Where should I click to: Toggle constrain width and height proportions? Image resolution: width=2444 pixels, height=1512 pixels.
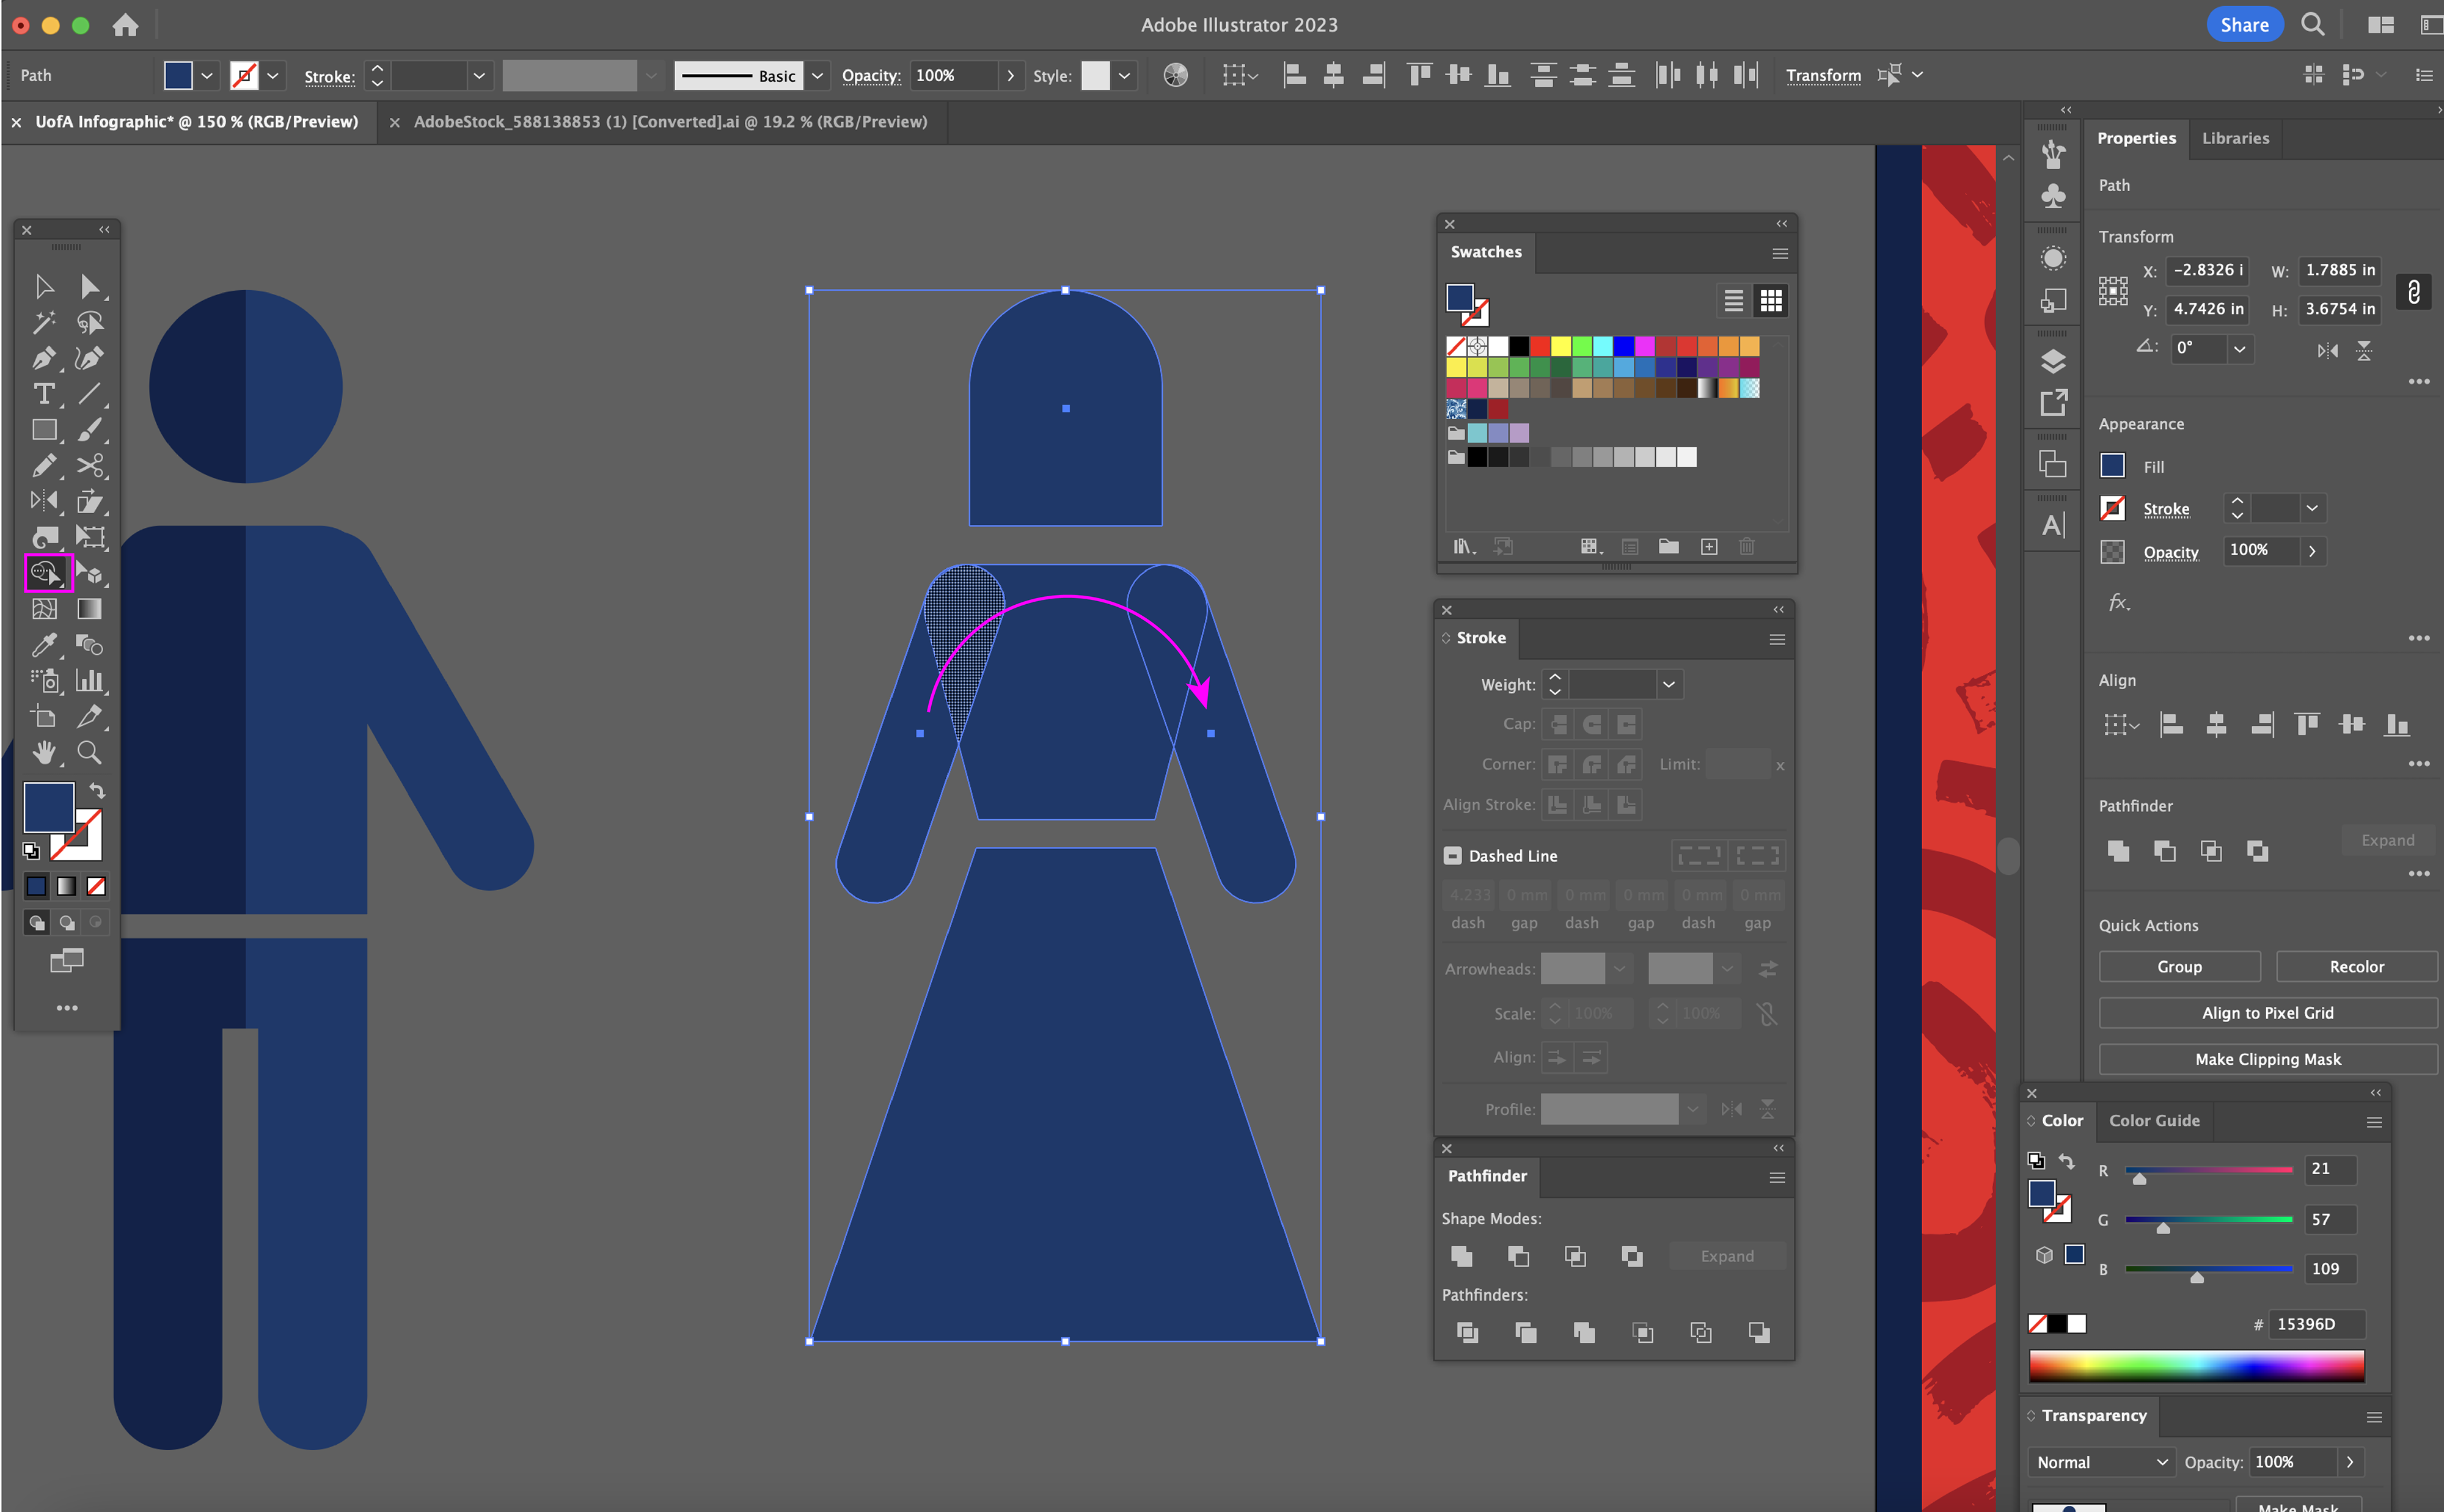pyautogui.click(x=2414, y=291)
